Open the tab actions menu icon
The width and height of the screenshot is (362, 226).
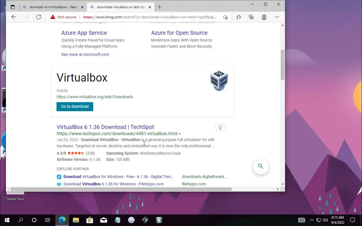13,7
